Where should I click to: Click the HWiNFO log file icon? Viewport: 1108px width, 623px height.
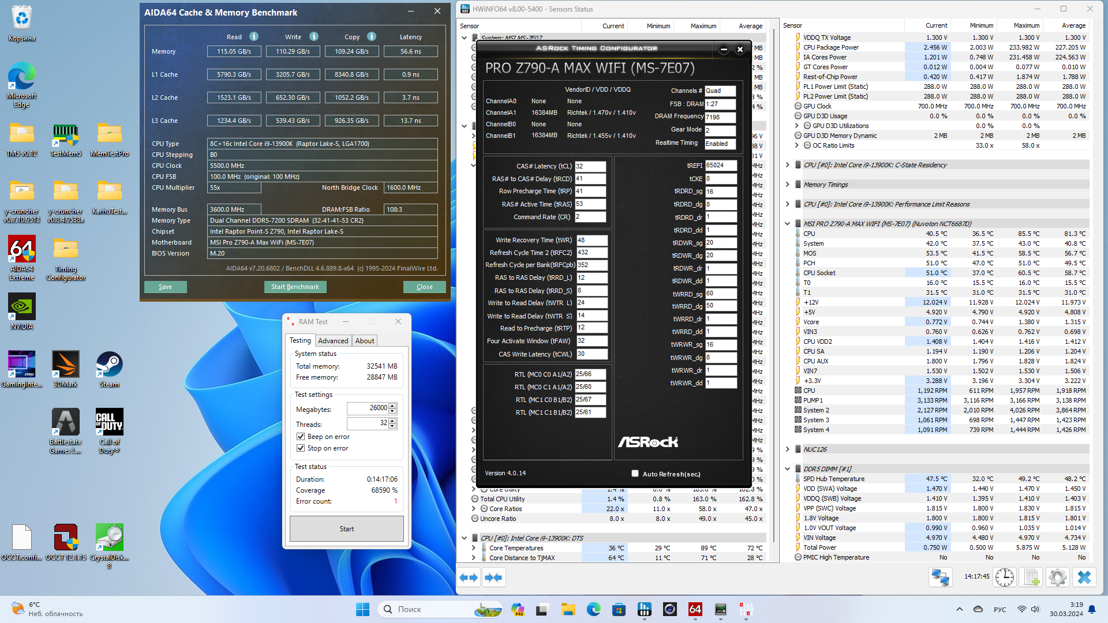1032,577
